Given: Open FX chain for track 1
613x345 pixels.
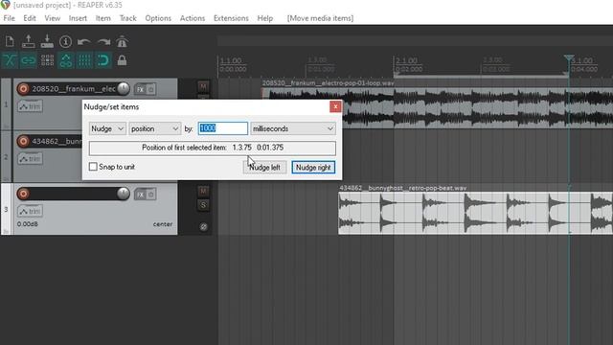Looking at the screenshot, I should 140,89.
